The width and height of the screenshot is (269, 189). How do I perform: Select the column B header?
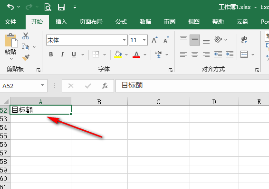click(x=99, y=101)
